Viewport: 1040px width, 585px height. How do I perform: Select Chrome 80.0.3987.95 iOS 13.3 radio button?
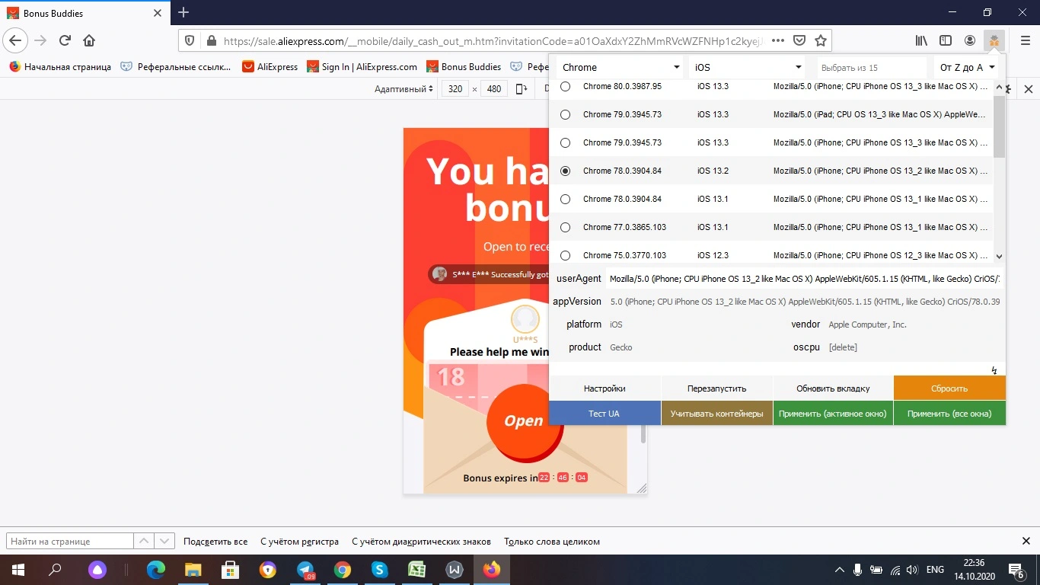click(565, 87)
